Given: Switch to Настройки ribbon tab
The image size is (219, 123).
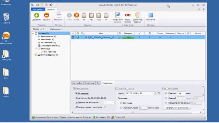Looking at the screenshot, I should (x=38, y=10).
